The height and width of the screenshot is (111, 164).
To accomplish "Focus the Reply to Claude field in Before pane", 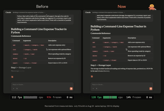I will click(x=42, y=85).
